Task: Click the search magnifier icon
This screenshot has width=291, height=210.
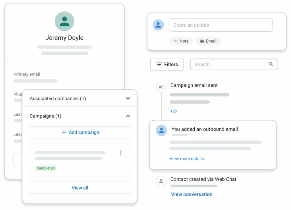Action: [x=271, y=64]
